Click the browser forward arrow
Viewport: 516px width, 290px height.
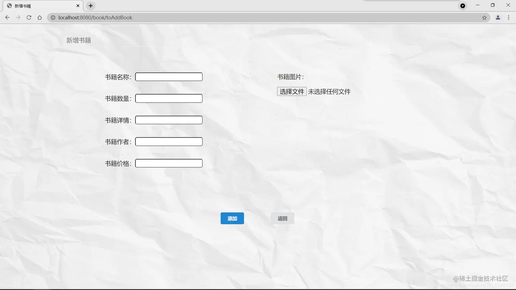click(18, 17)
